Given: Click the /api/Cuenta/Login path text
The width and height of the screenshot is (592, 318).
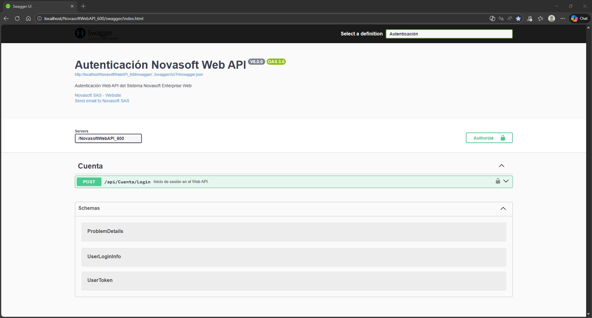Looking at the screenshot, I should (127, 182).
